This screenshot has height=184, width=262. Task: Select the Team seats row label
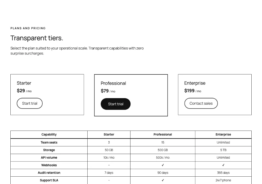49,142
